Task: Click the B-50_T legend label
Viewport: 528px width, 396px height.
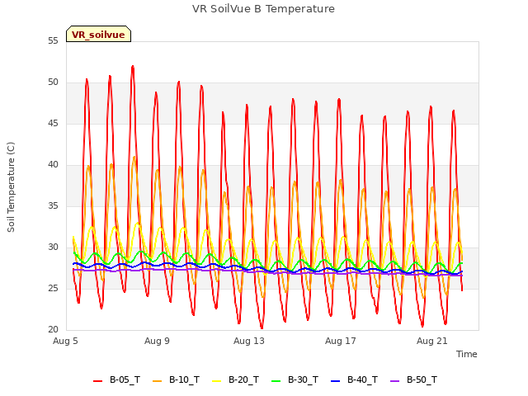Action: (422, 379)
